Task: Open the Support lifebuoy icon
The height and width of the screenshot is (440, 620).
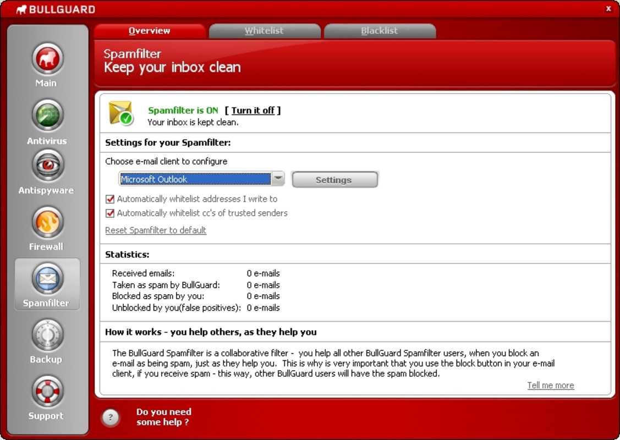Action: pos(47,392)
